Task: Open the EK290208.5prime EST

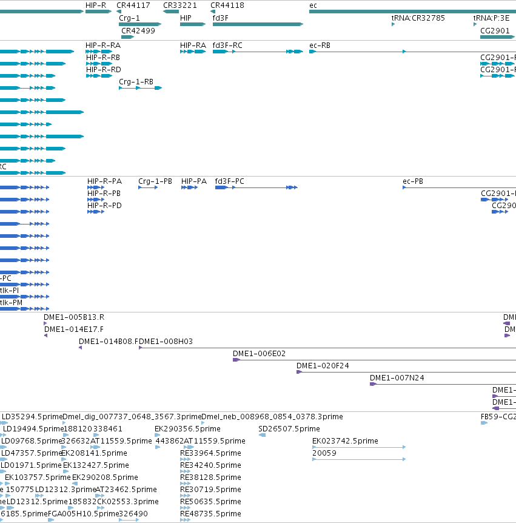Action: click(x=75, y=484)
